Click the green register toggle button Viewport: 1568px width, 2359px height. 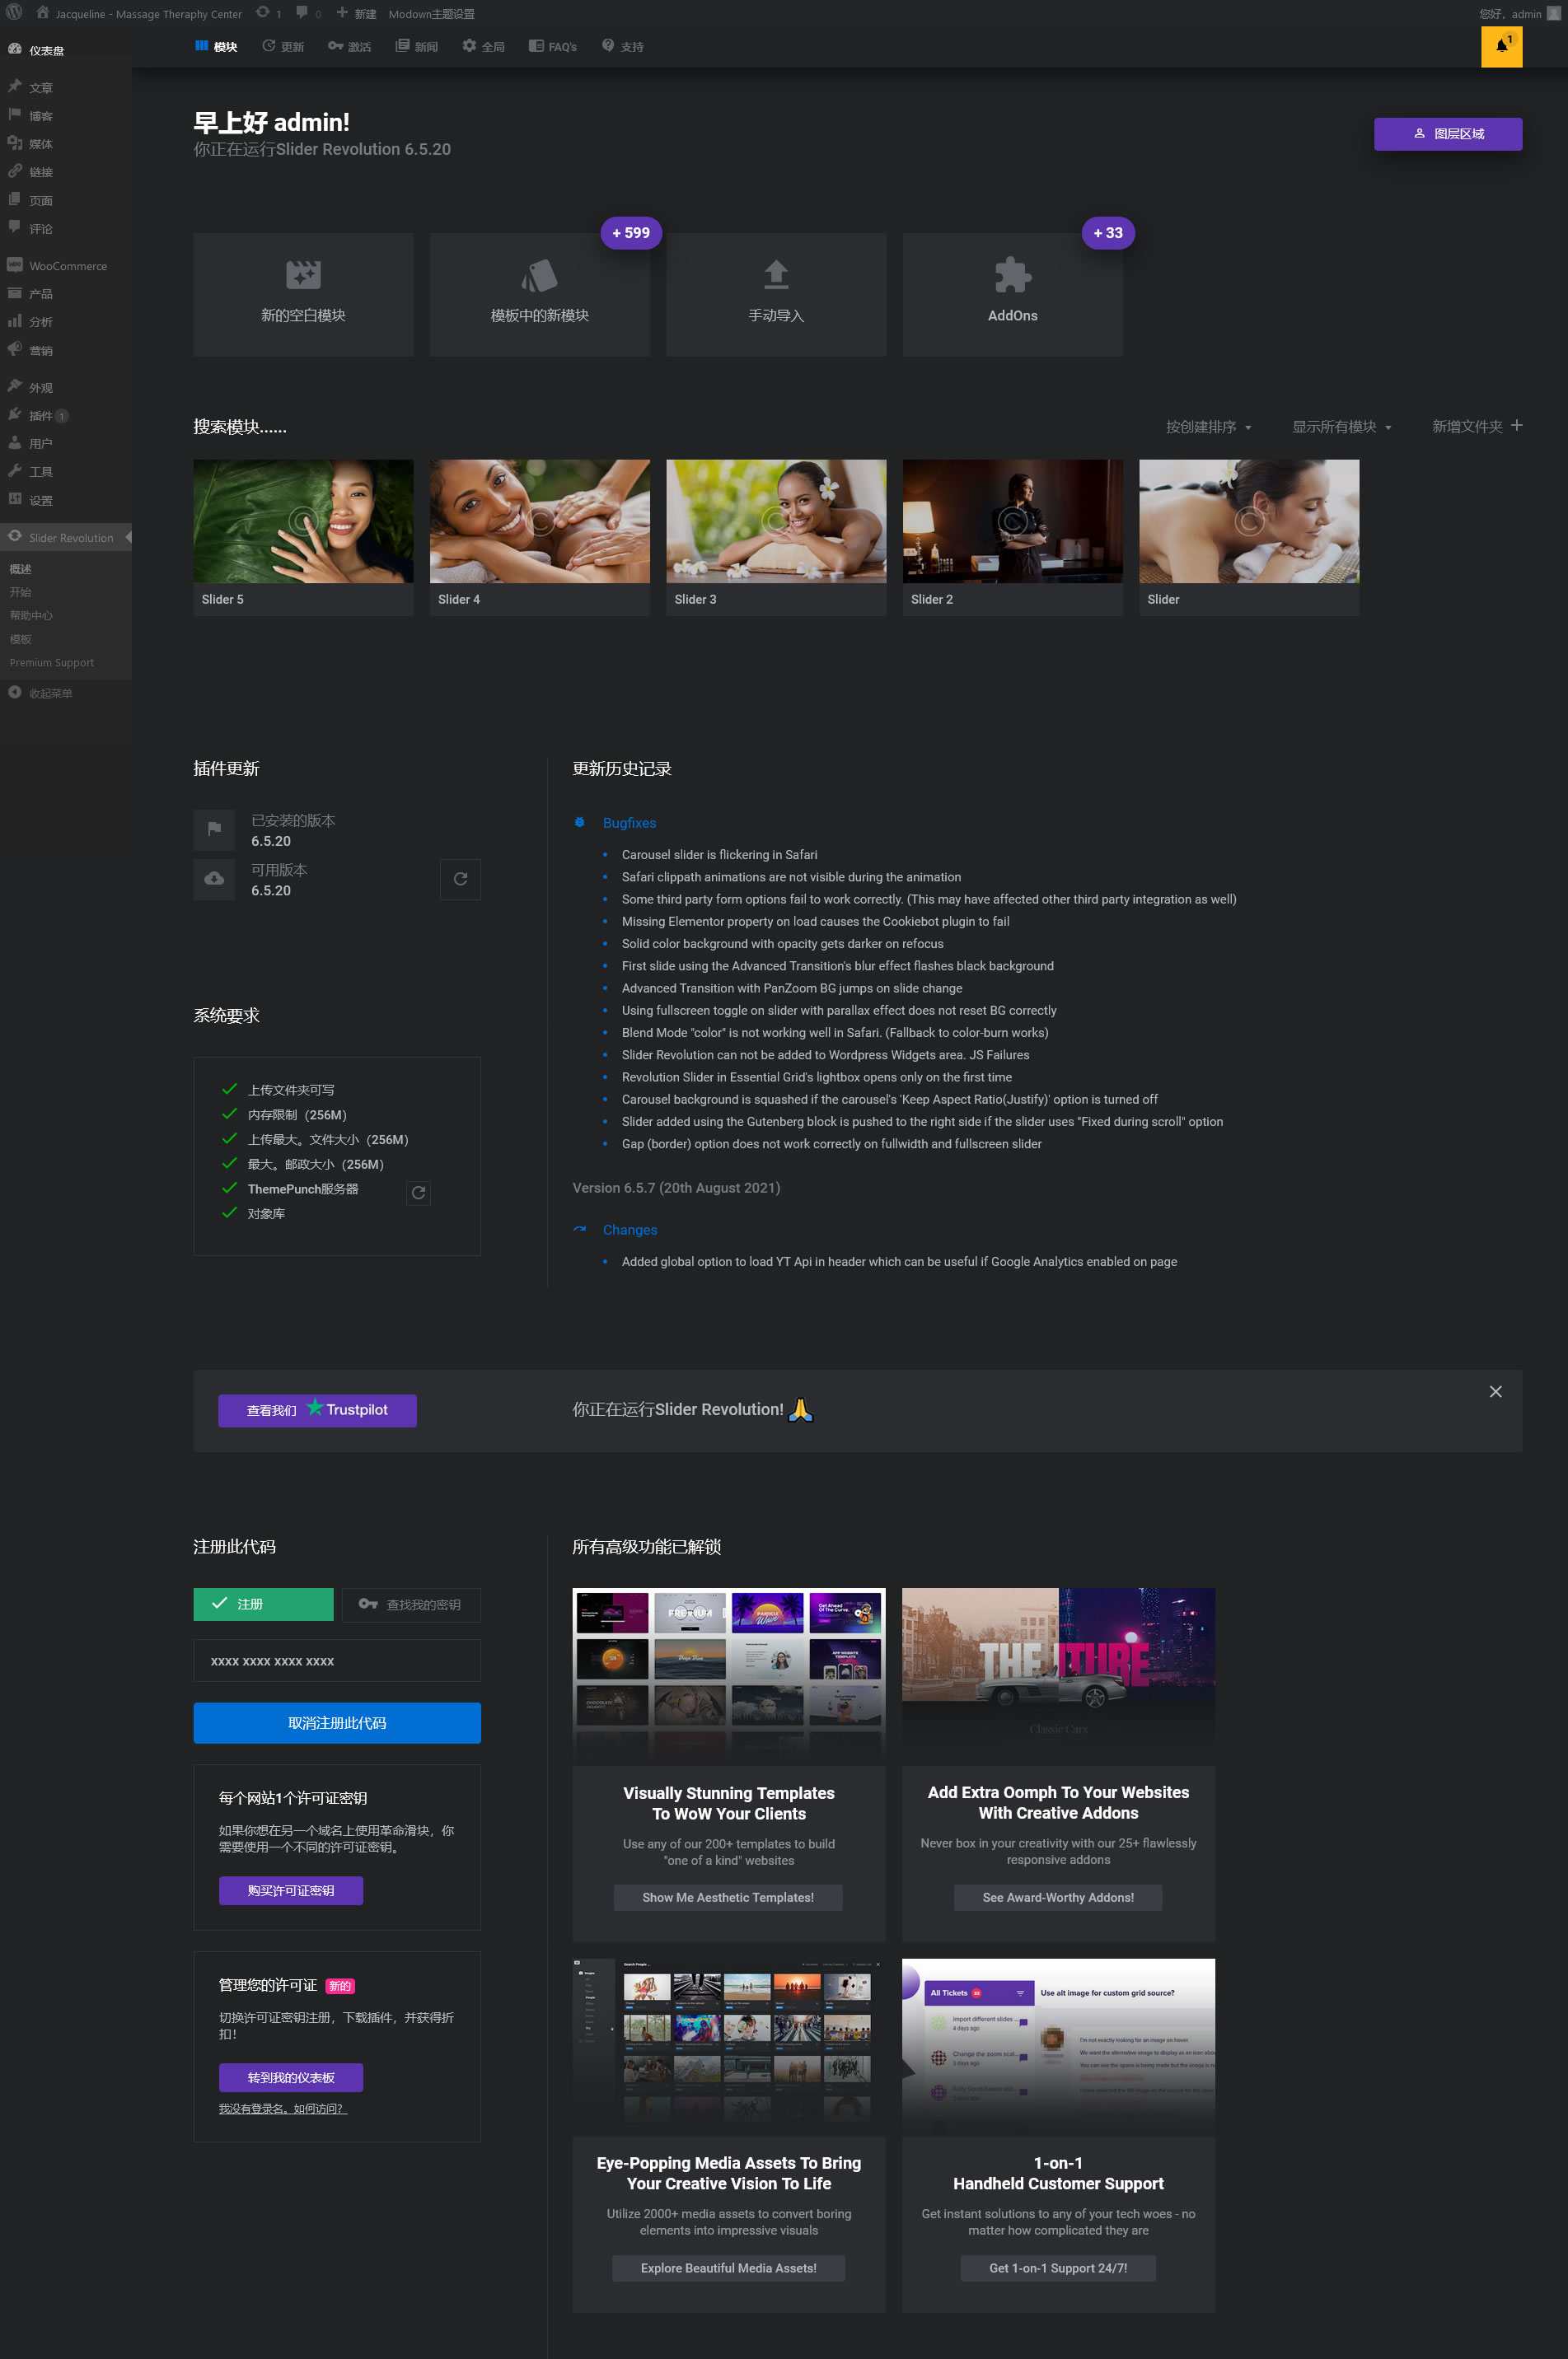click(263, 1604)
